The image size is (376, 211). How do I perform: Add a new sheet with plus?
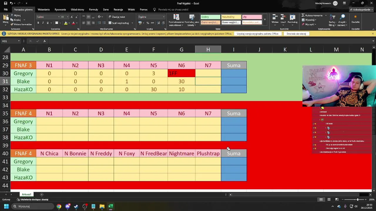42,194
